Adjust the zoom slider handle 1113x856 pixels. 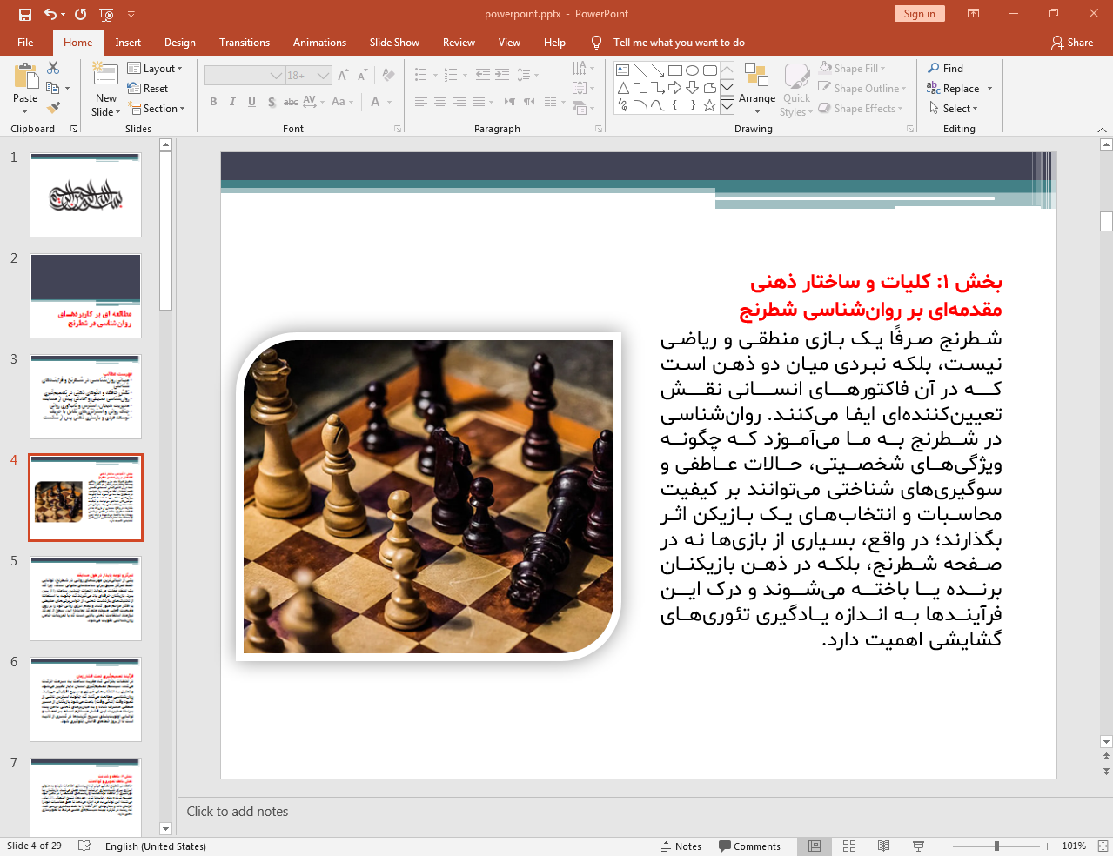pos(996,846)
